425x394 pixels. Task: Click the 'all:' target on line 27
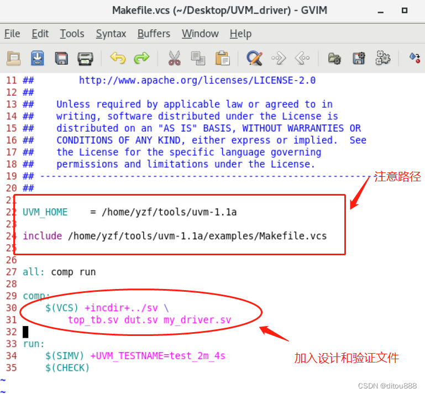33,272
